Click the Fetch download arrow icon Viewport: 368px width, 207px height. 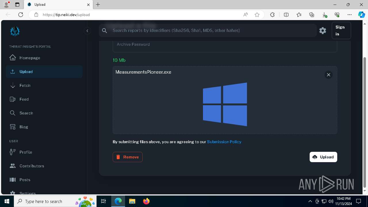(13, 85)
